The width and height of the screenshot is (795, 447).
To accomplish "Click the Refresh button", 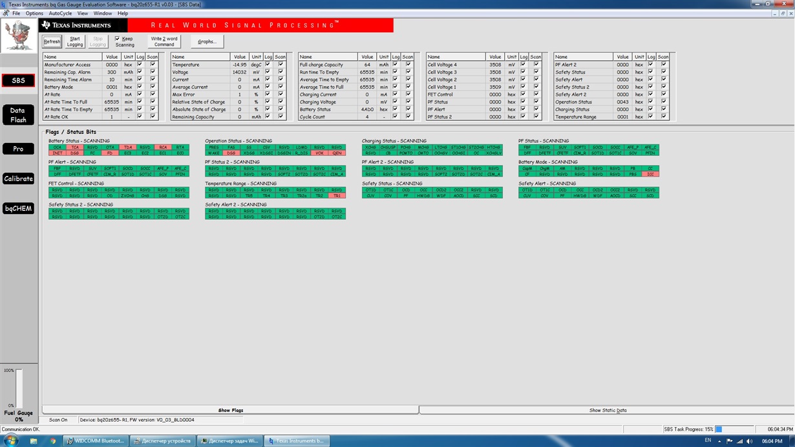I will click(x=52, y=41).
